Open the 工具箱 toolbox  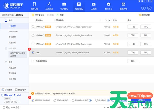[94, 6]
